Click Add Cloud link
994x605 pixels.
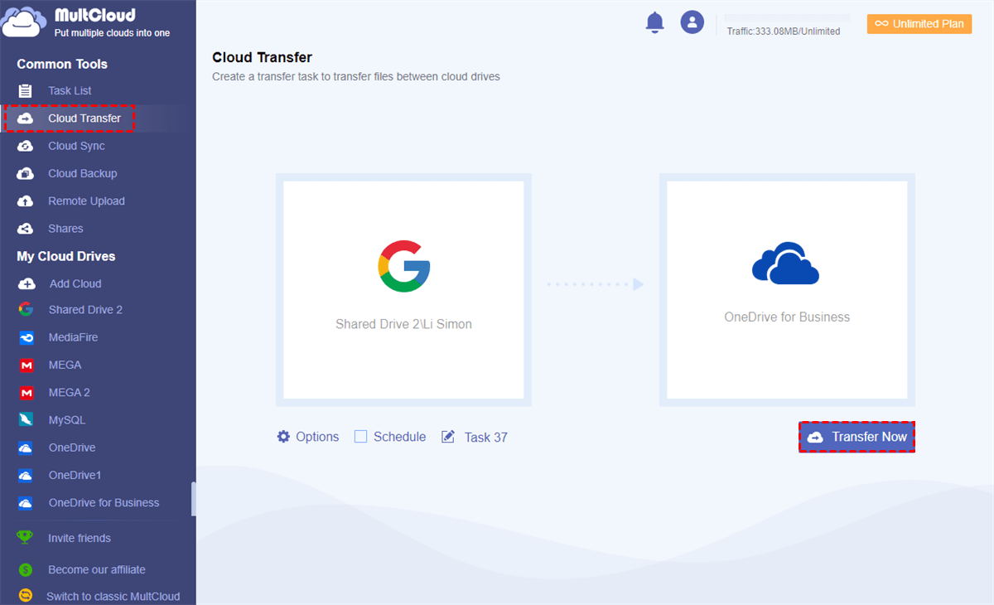[x=75, y=283]
